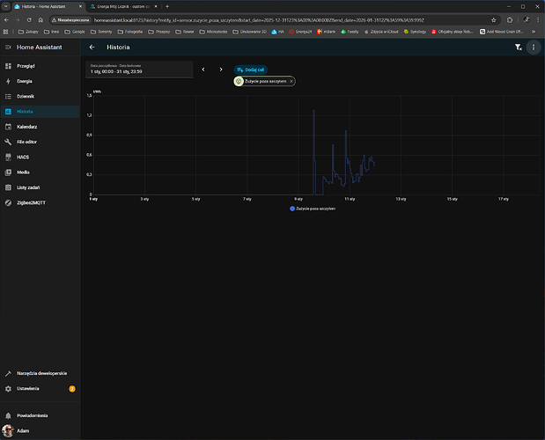Toggle Zużycie poza szczytem legend series

point(313,209)
